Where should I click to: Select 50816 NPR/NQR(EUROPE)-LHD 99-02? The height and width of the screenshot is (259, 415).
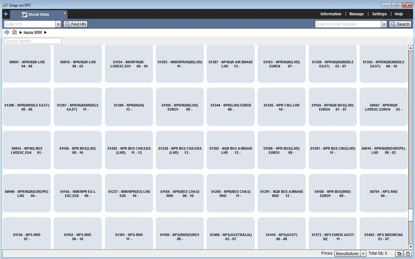384,150
